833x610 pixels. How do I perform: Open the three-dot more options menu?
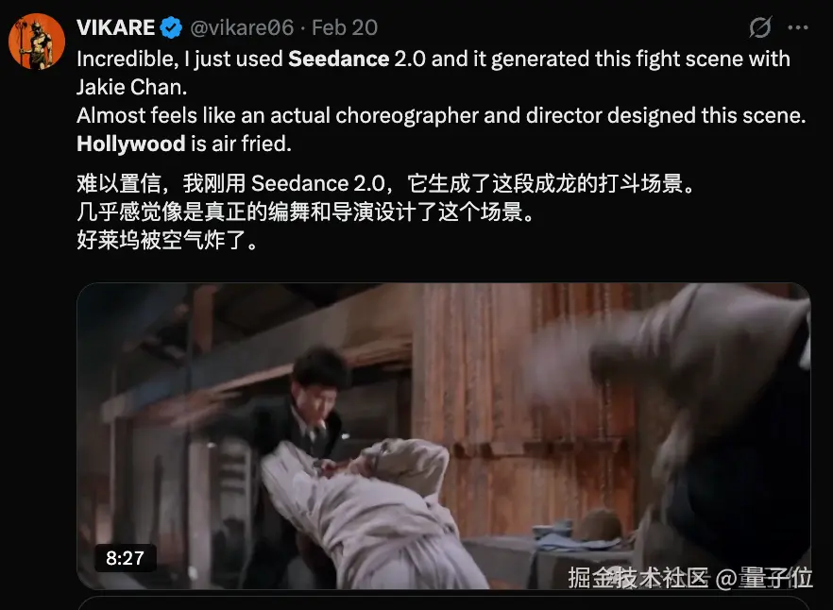[797, 27]
